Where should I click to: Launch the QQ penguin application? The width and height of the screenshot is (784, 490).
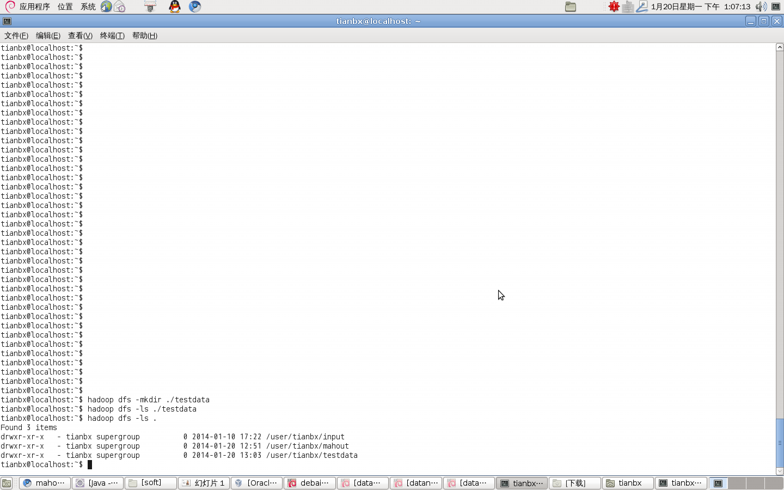[175, 7]
